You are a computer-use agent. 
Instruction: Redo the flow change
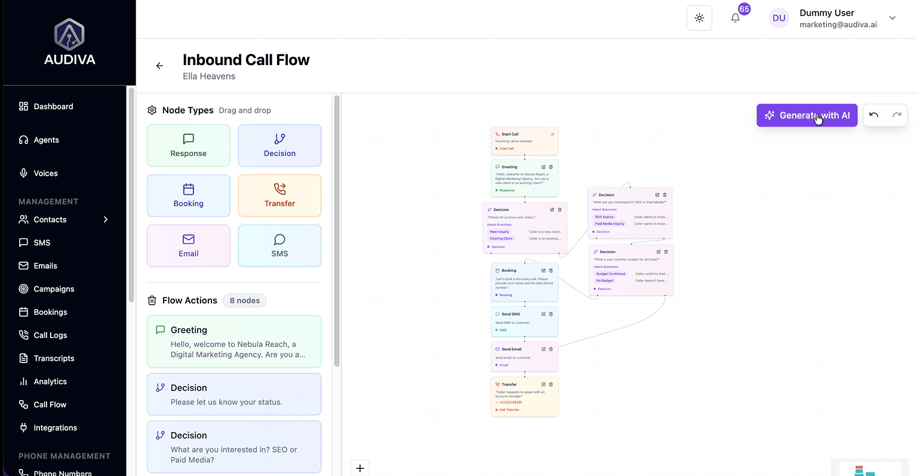tap(897, 115)
